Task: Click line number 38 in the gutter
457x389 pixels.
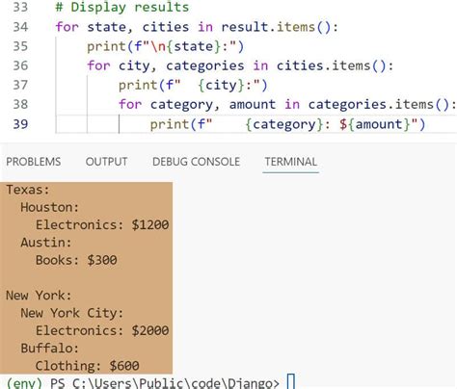Action: 20,104
